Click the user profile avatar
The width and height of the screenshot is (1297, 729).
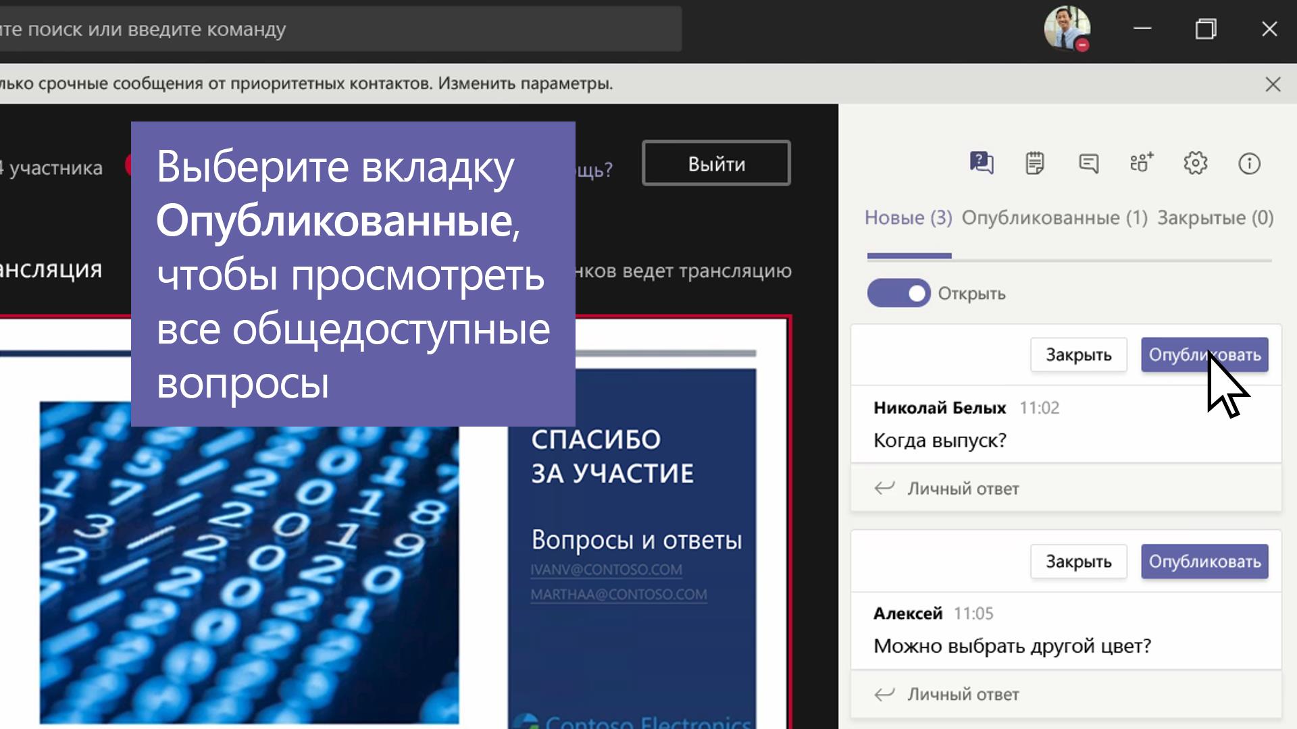[x=1067, y=28]
